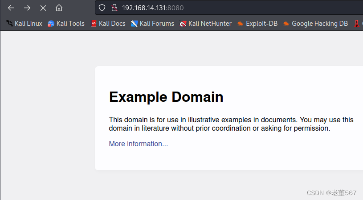Viewport: 363px width, 200px height.
Task: Stop page loading with the X button
Action: click(43, 8)
